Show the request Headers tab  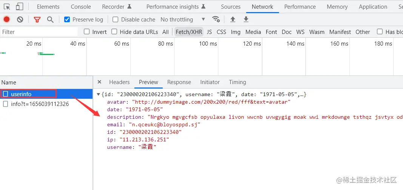(119, 82)
